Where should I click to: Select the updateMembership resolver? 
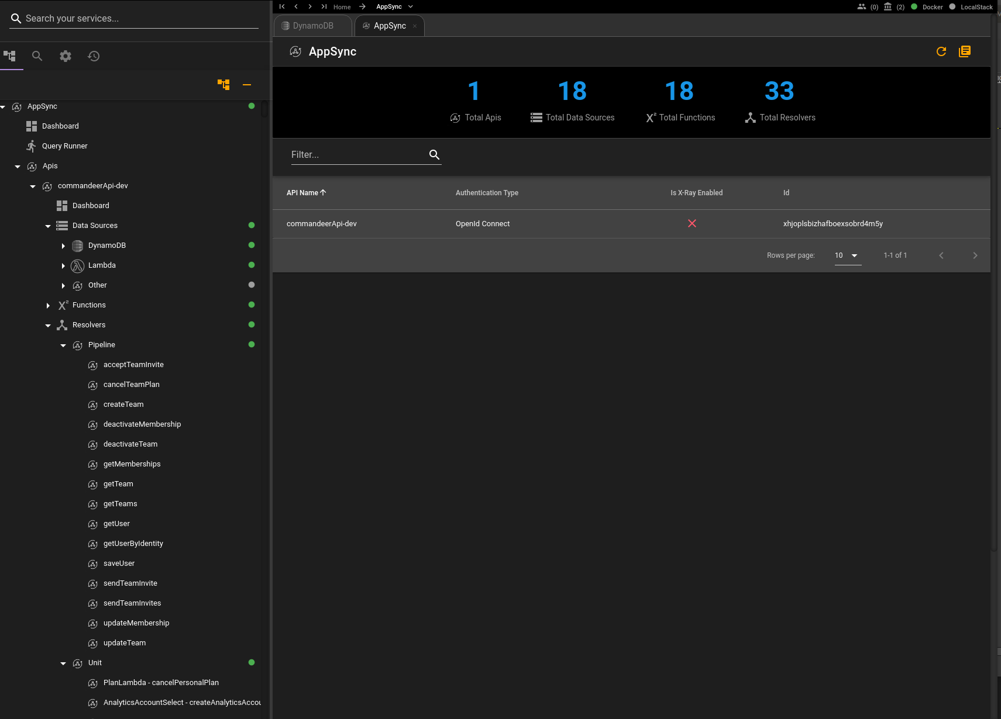136,623
